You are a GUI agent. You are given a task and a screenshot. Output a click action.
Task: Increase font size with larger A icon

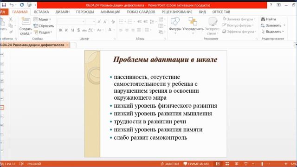tap(99, 22)
